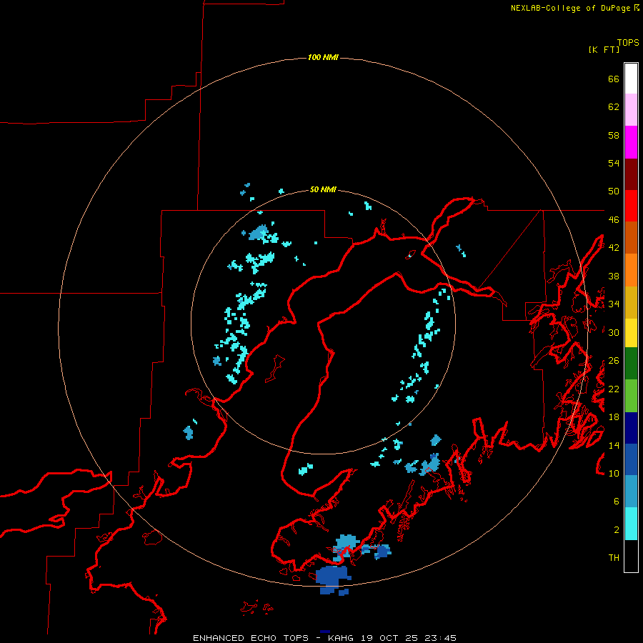Choose the bright yellow legend swatch
This screenshot has height=643, width=643.
[631, 332]
